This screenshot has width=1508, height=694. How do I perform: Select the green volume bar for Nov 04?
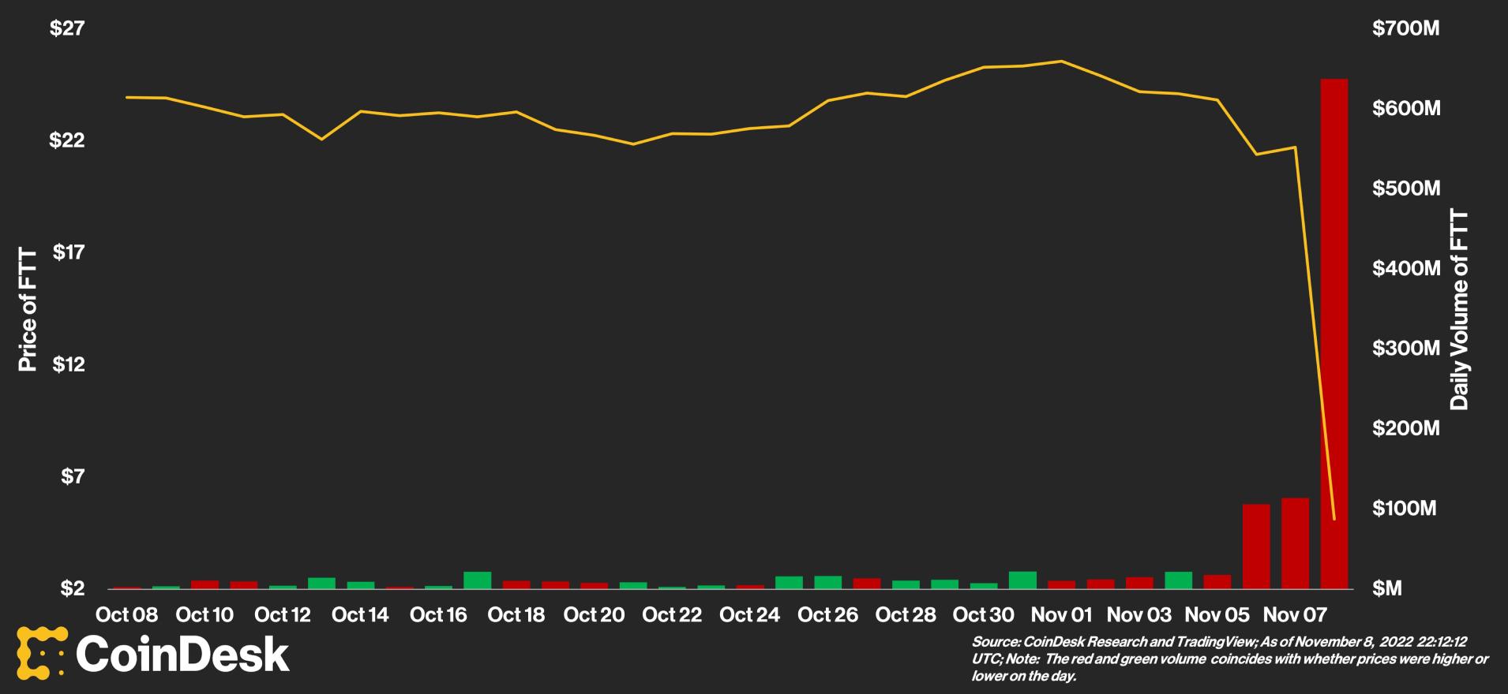coord(1178,580)
